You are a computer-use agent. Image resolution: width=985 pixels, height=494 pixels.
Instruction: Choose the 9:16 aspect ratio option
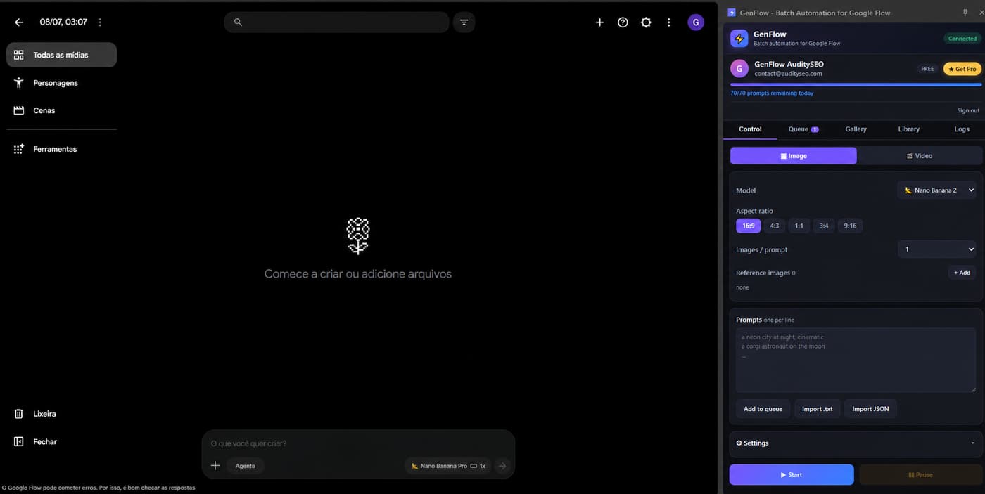click(850, 226)
